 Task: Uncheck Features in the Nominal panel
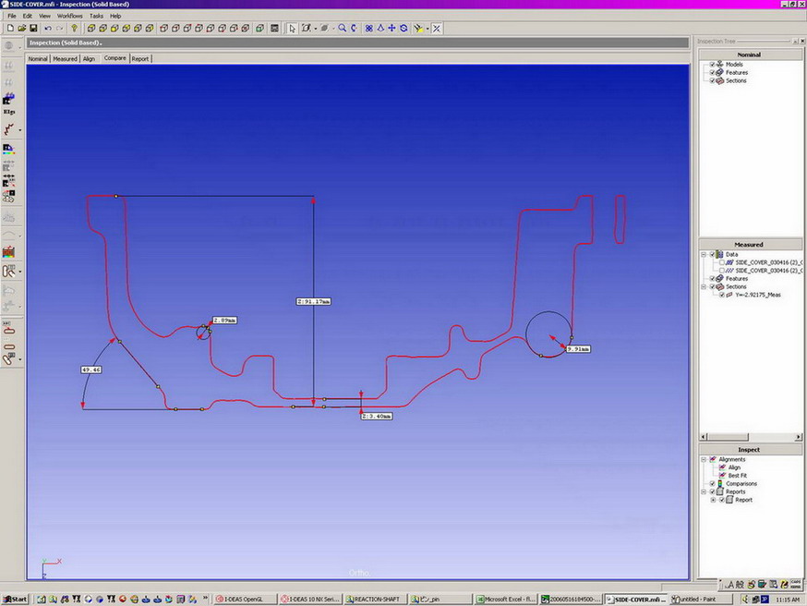pyautogui.click(x=712, y=73)
